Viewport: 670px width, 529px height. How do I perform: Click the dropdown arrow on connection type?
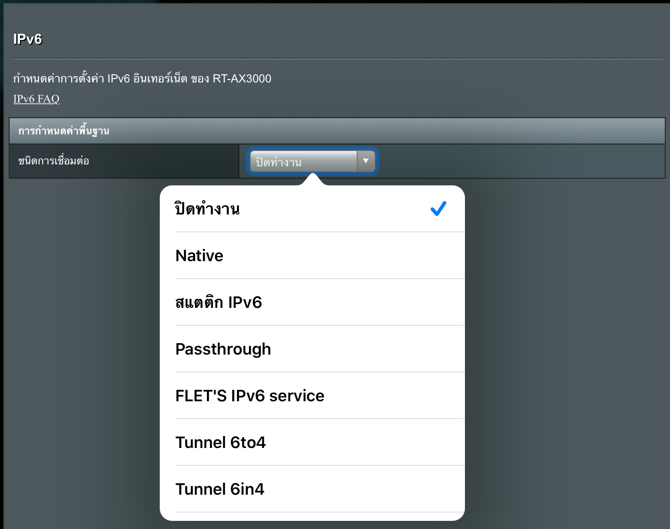(x=366, y=162)
